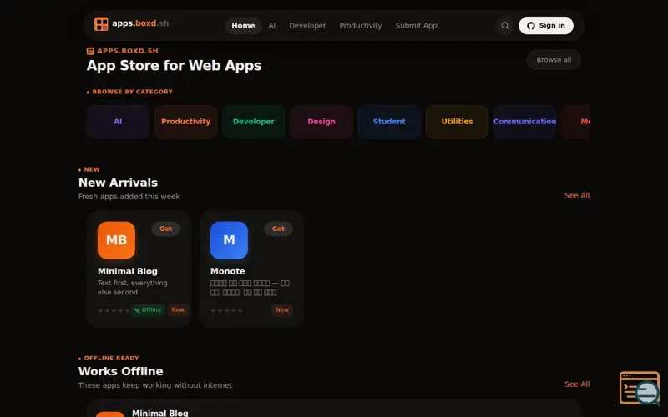Screen dimensions: 668x417
Task: Click 'These apps keep working without internet' text
Action: pos(155,385)
